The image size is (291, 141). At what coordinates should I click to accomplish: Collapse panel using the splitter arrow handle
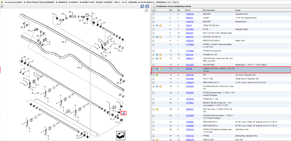[150, 73]
